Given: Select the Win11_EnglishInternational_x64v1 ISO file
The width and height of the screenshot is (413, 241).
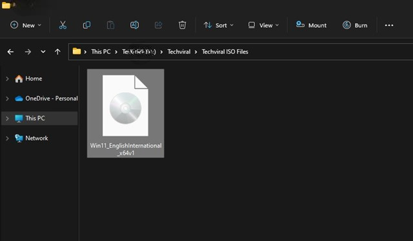Looking at the screenshot, I should [x=126, y=113].
